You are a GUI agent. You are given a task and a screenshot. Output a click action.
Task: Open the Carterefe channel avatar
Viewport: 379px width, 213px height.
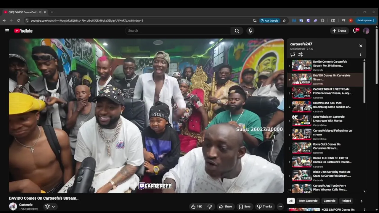(x=13, y=206)
